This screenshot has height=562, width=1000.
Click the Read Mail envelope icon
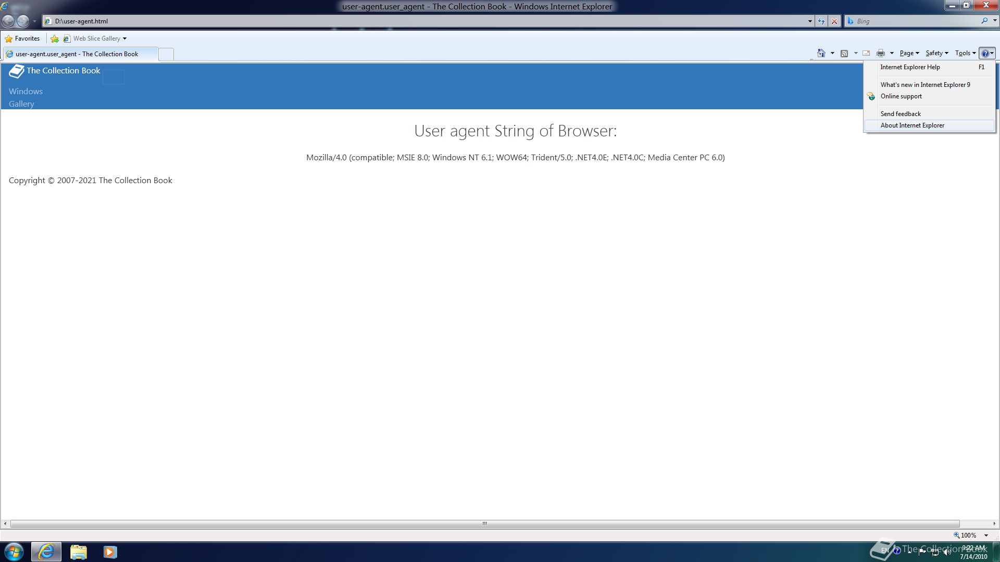coord(866,53)
